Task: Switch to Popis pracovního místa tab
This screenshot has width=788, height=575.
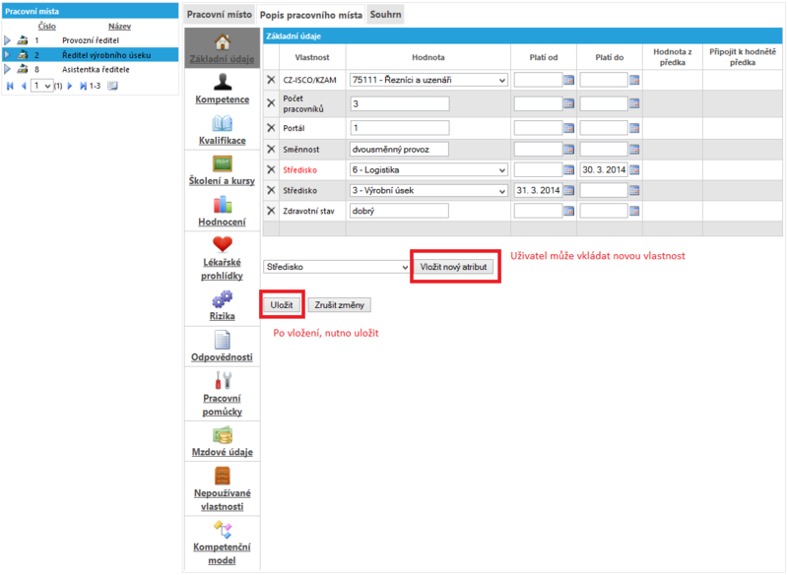Action: coord(311,15)
